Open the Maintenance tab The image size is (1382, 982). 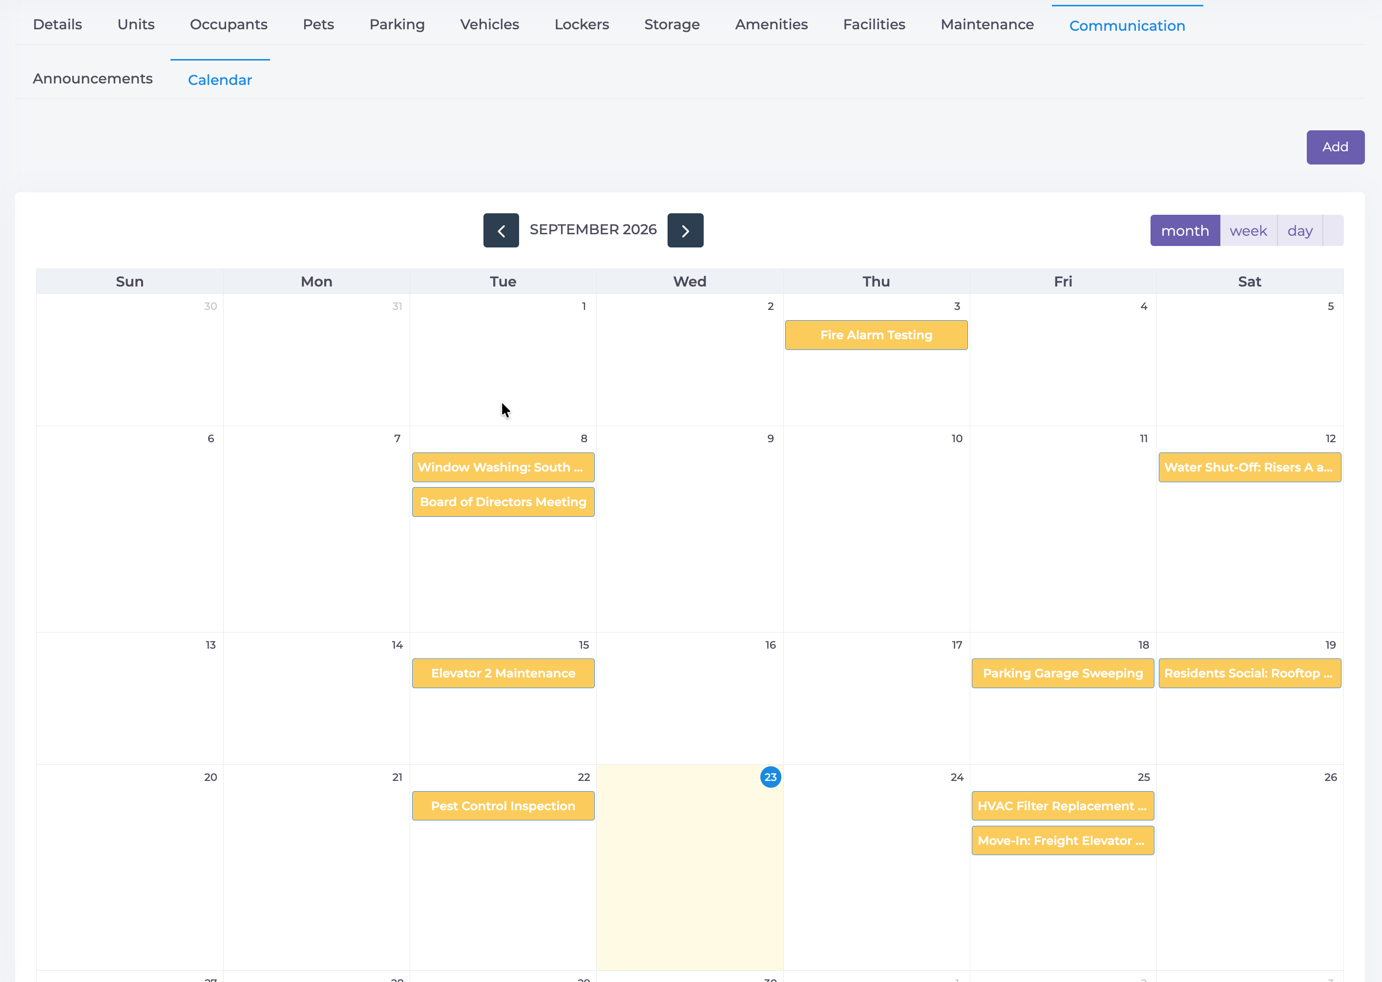click(x=987, y=25)
